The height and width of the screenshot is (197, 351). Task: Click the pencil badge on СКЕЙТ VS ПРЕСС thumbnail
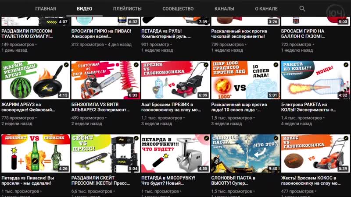(x=136, y=138)
